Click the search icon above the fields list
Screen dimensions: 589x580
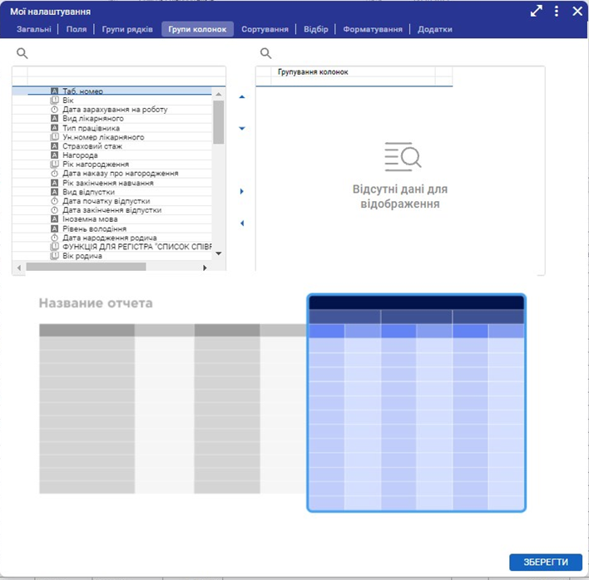(22, 53)
